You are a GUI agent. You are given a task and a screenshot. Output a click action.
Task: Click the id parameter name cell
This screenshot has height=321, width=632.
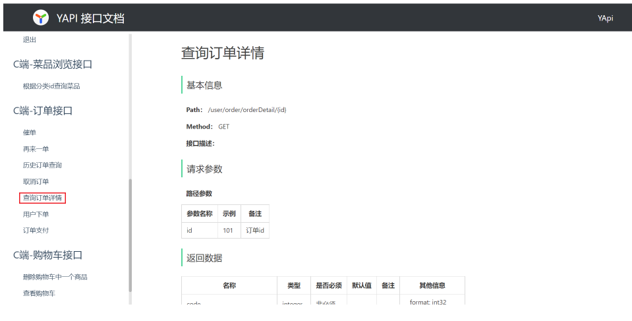[200, 230]
